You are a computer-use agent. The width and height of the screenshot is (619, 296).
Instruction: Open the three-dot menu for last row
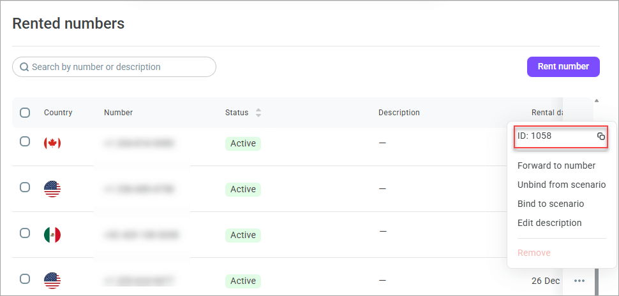(x=579, y=281)
